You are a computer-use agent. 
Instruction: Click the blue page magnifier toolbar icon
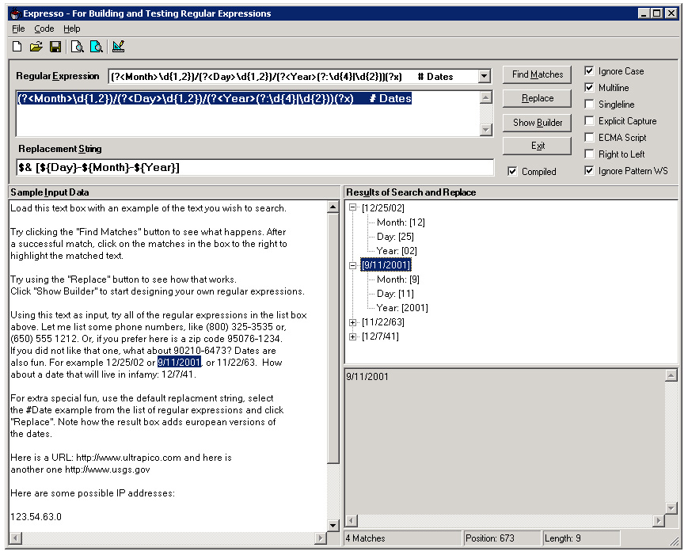coord(96,47)
